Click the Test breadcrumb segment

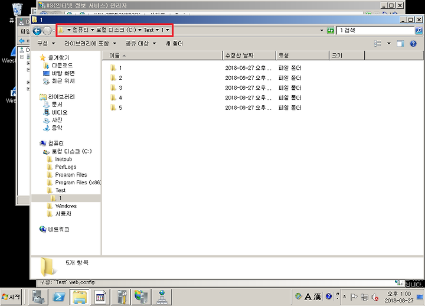point(149,30)
